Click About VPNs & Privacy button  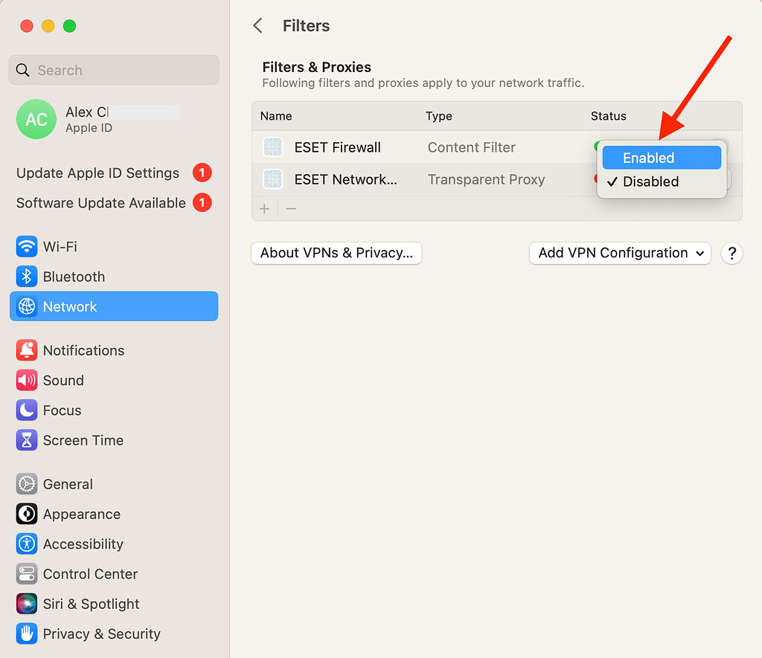(336, 253)
